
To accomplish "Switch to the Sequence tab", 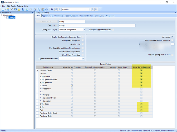I will (x=110, y=16).
